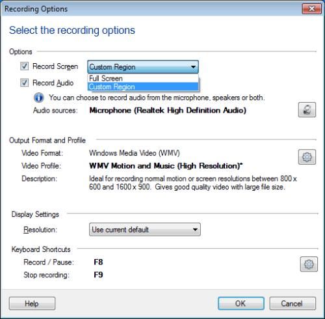325x319 pixels.
Task: Click the Resolution dropdown arrow
Action: 195,230
